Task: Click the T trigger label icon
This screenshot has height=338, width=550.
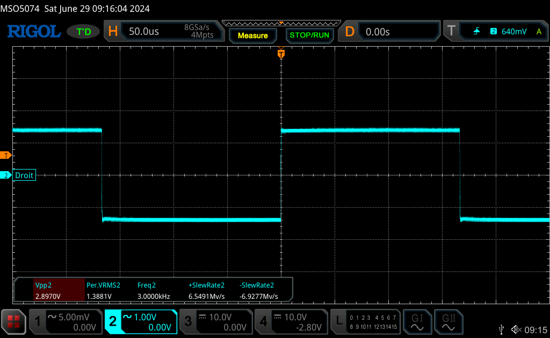Action: 451,31
